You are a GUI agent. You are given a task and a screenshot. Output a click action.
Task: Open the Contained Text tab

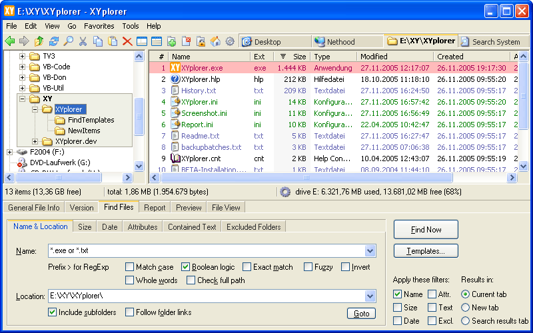click(192, 227)
